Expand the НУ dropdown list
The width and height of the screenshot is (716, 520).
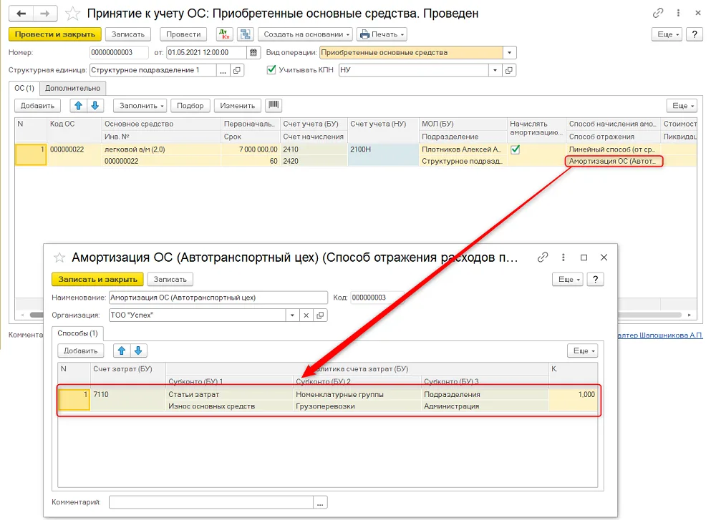495,70
